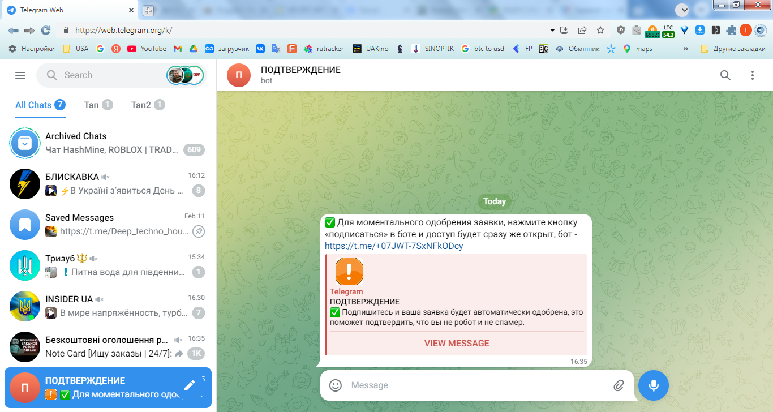Screen dimensions: 773x412
Task: Open the UAKino bookmark
Action: (370, 49)
